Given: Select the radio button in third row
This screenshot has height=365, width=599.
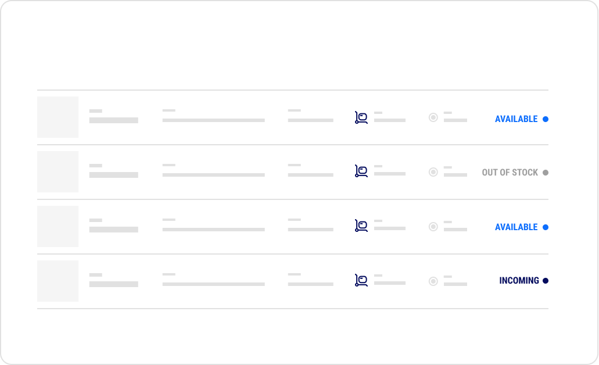Looking at the screenshot, I should click(433, 227).
